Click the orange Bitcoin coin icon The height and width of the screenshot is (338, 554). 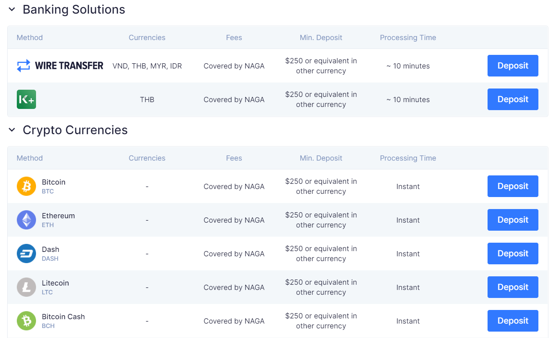click(26, 186)
